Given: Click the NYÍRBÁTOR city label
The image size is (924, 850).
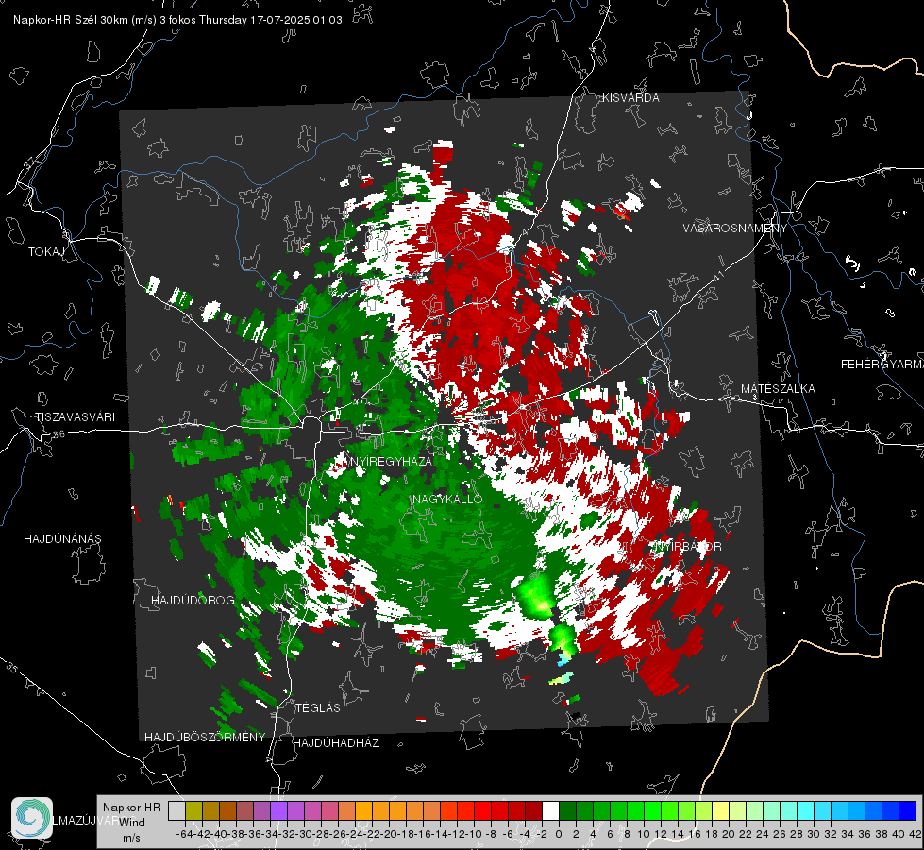Looking at the screenshot, I should [x=686, y=547].
